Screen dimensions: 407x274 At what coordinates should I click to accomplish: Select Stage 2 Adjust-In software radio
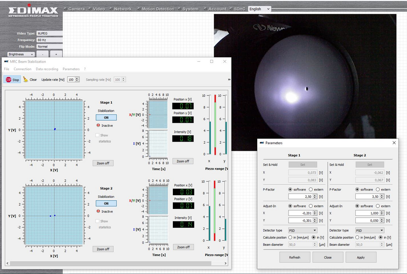click(x=357, y=206)
